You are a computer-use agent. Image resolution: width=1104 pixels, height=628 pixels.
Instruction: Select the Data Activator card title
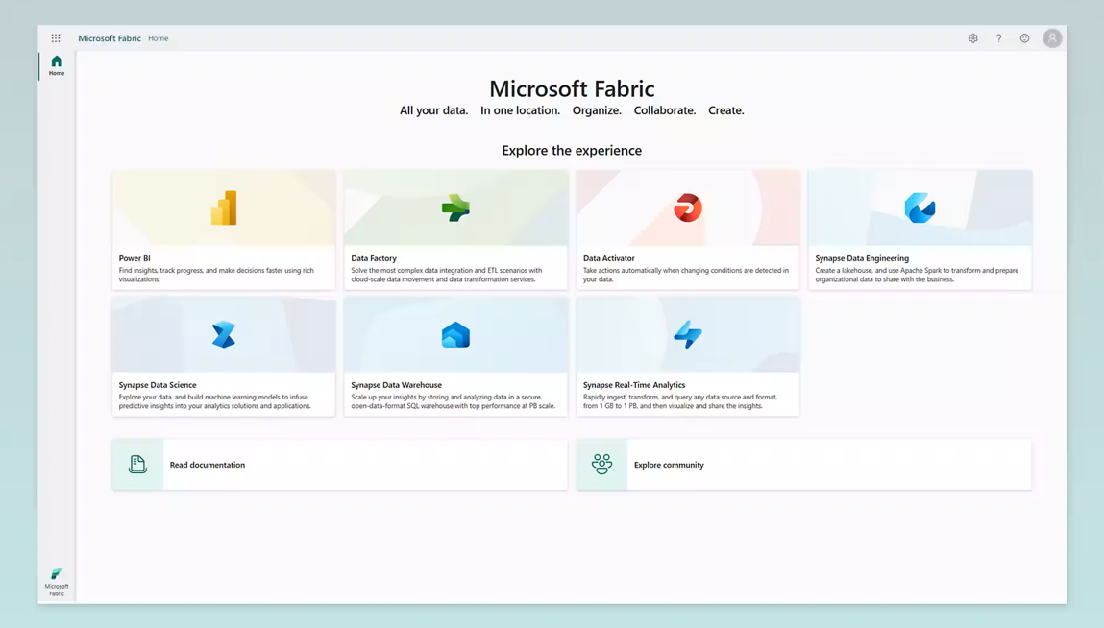(609, 258)
